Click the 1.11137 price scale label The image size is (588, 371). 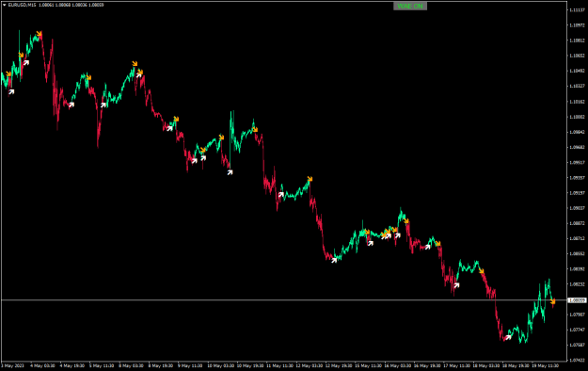(577, 9)
